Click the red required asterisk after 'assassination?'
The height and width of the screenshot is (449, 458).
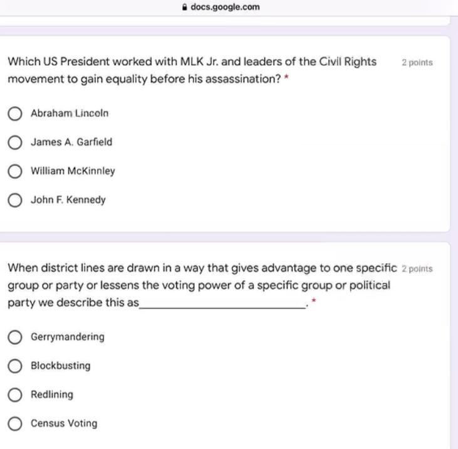286,80
